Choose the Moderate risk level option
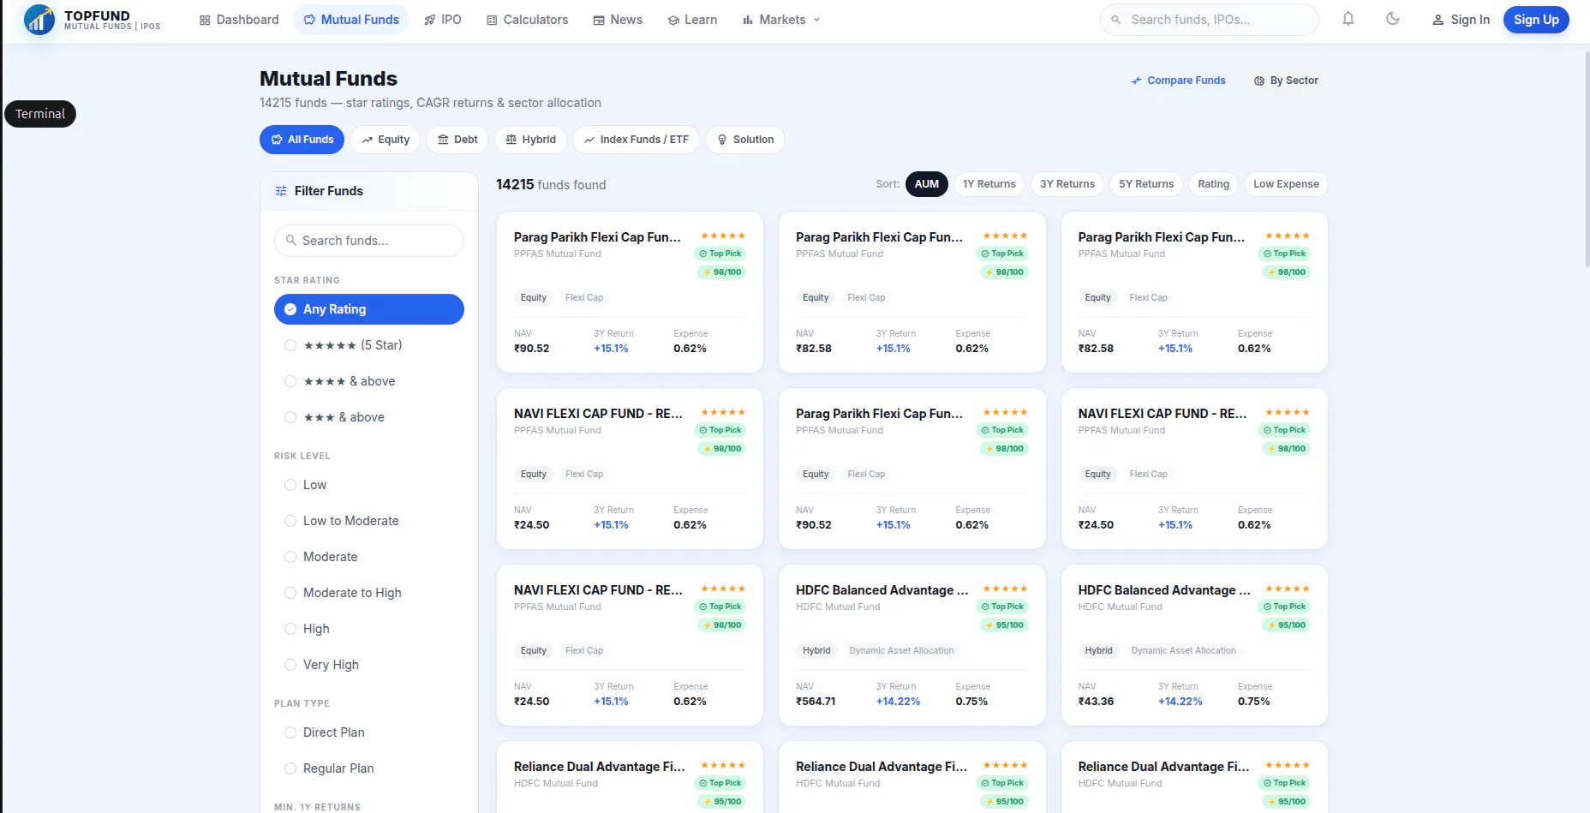The image size is (1590, 813). point(369,557)
